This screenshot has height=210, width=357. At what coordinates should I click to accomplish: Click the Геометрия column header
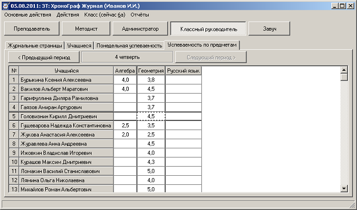(x=150, y=71)
